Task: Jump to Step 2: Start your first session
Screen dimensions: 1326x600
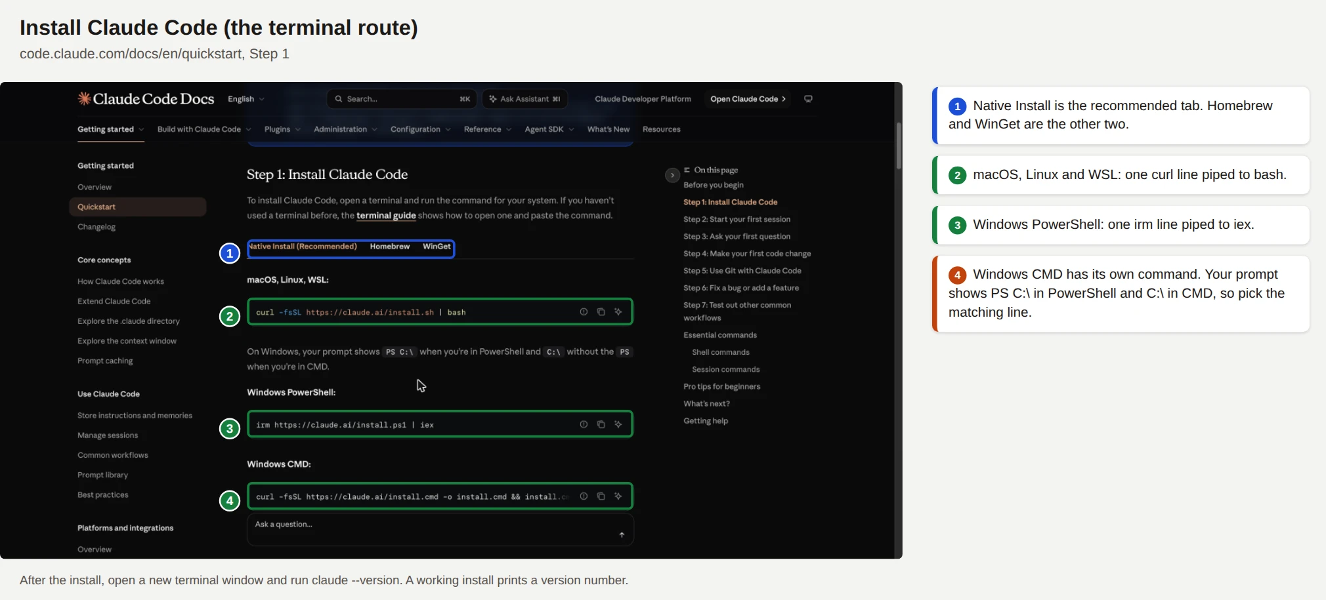Action: [x=737, y=219]
